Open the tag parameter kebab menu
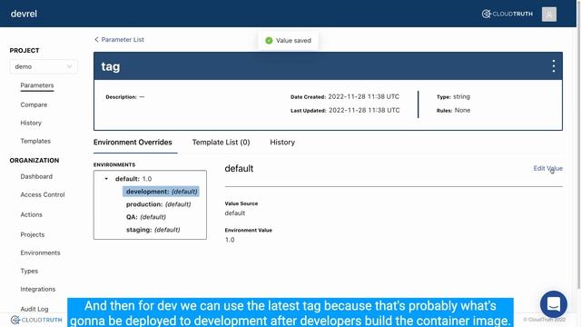The height and width of the screenshot is (327, 581). point(553,66)
